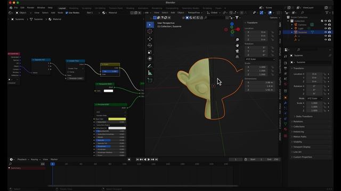This screenshot has height=191, width=341.
Task: Open the File menu
Action: 16,7
